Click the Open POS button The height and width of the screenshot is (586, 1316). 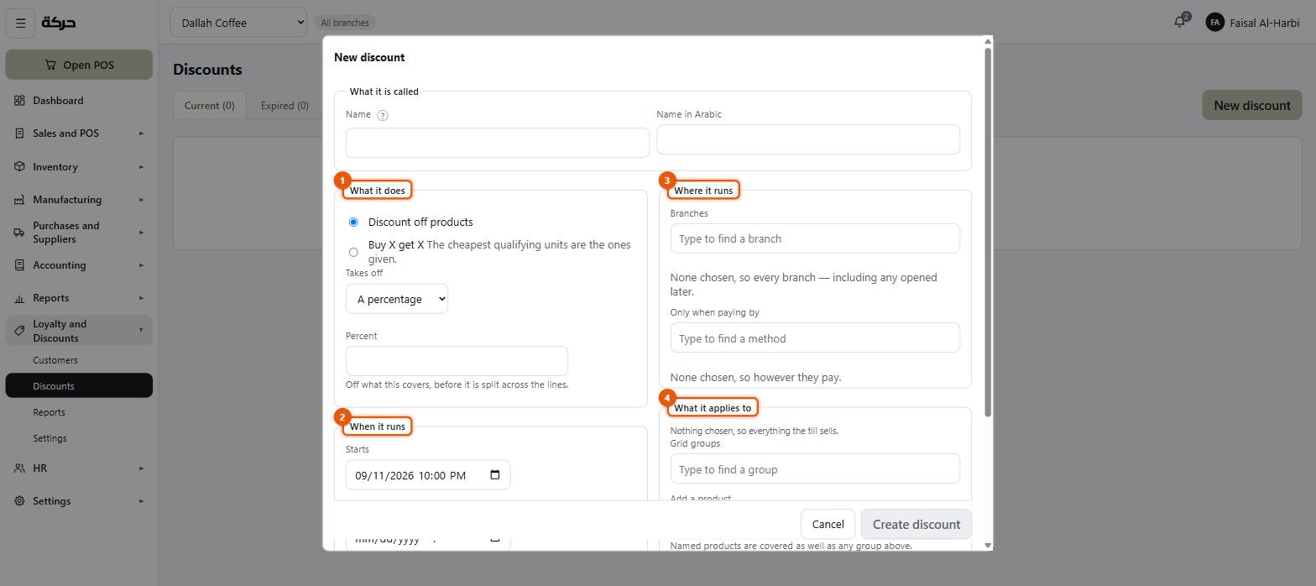[x=79, y=65]
